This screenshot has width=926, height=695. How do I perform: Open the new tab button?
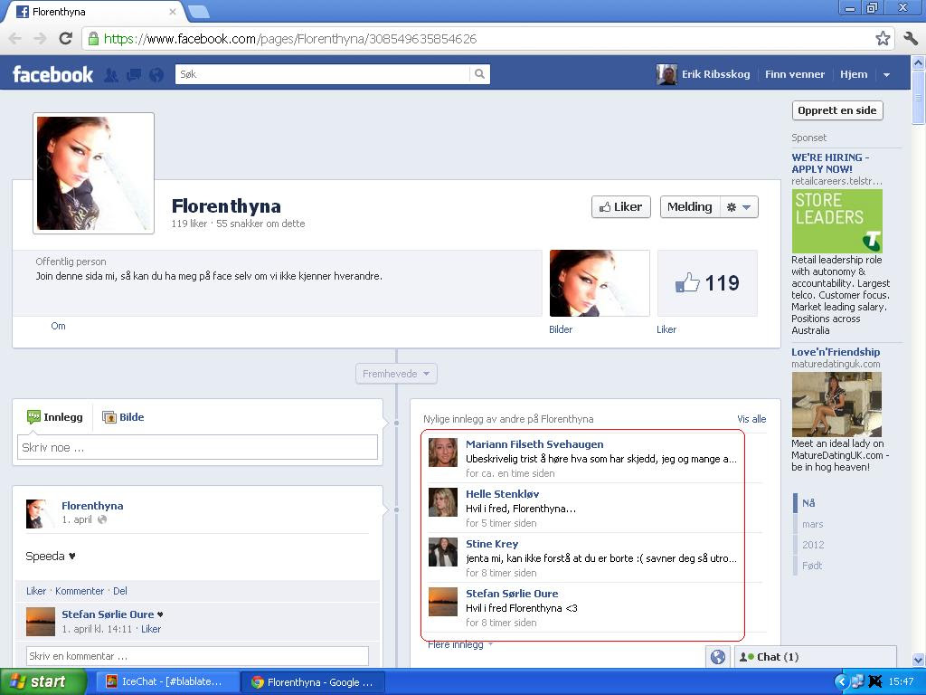pos(198,11)
